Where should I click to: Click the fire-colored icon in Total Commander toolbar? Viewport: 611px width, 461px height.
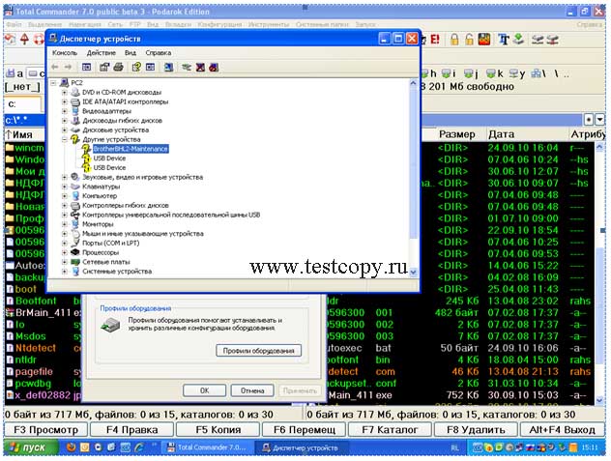[x=484, y=40]
